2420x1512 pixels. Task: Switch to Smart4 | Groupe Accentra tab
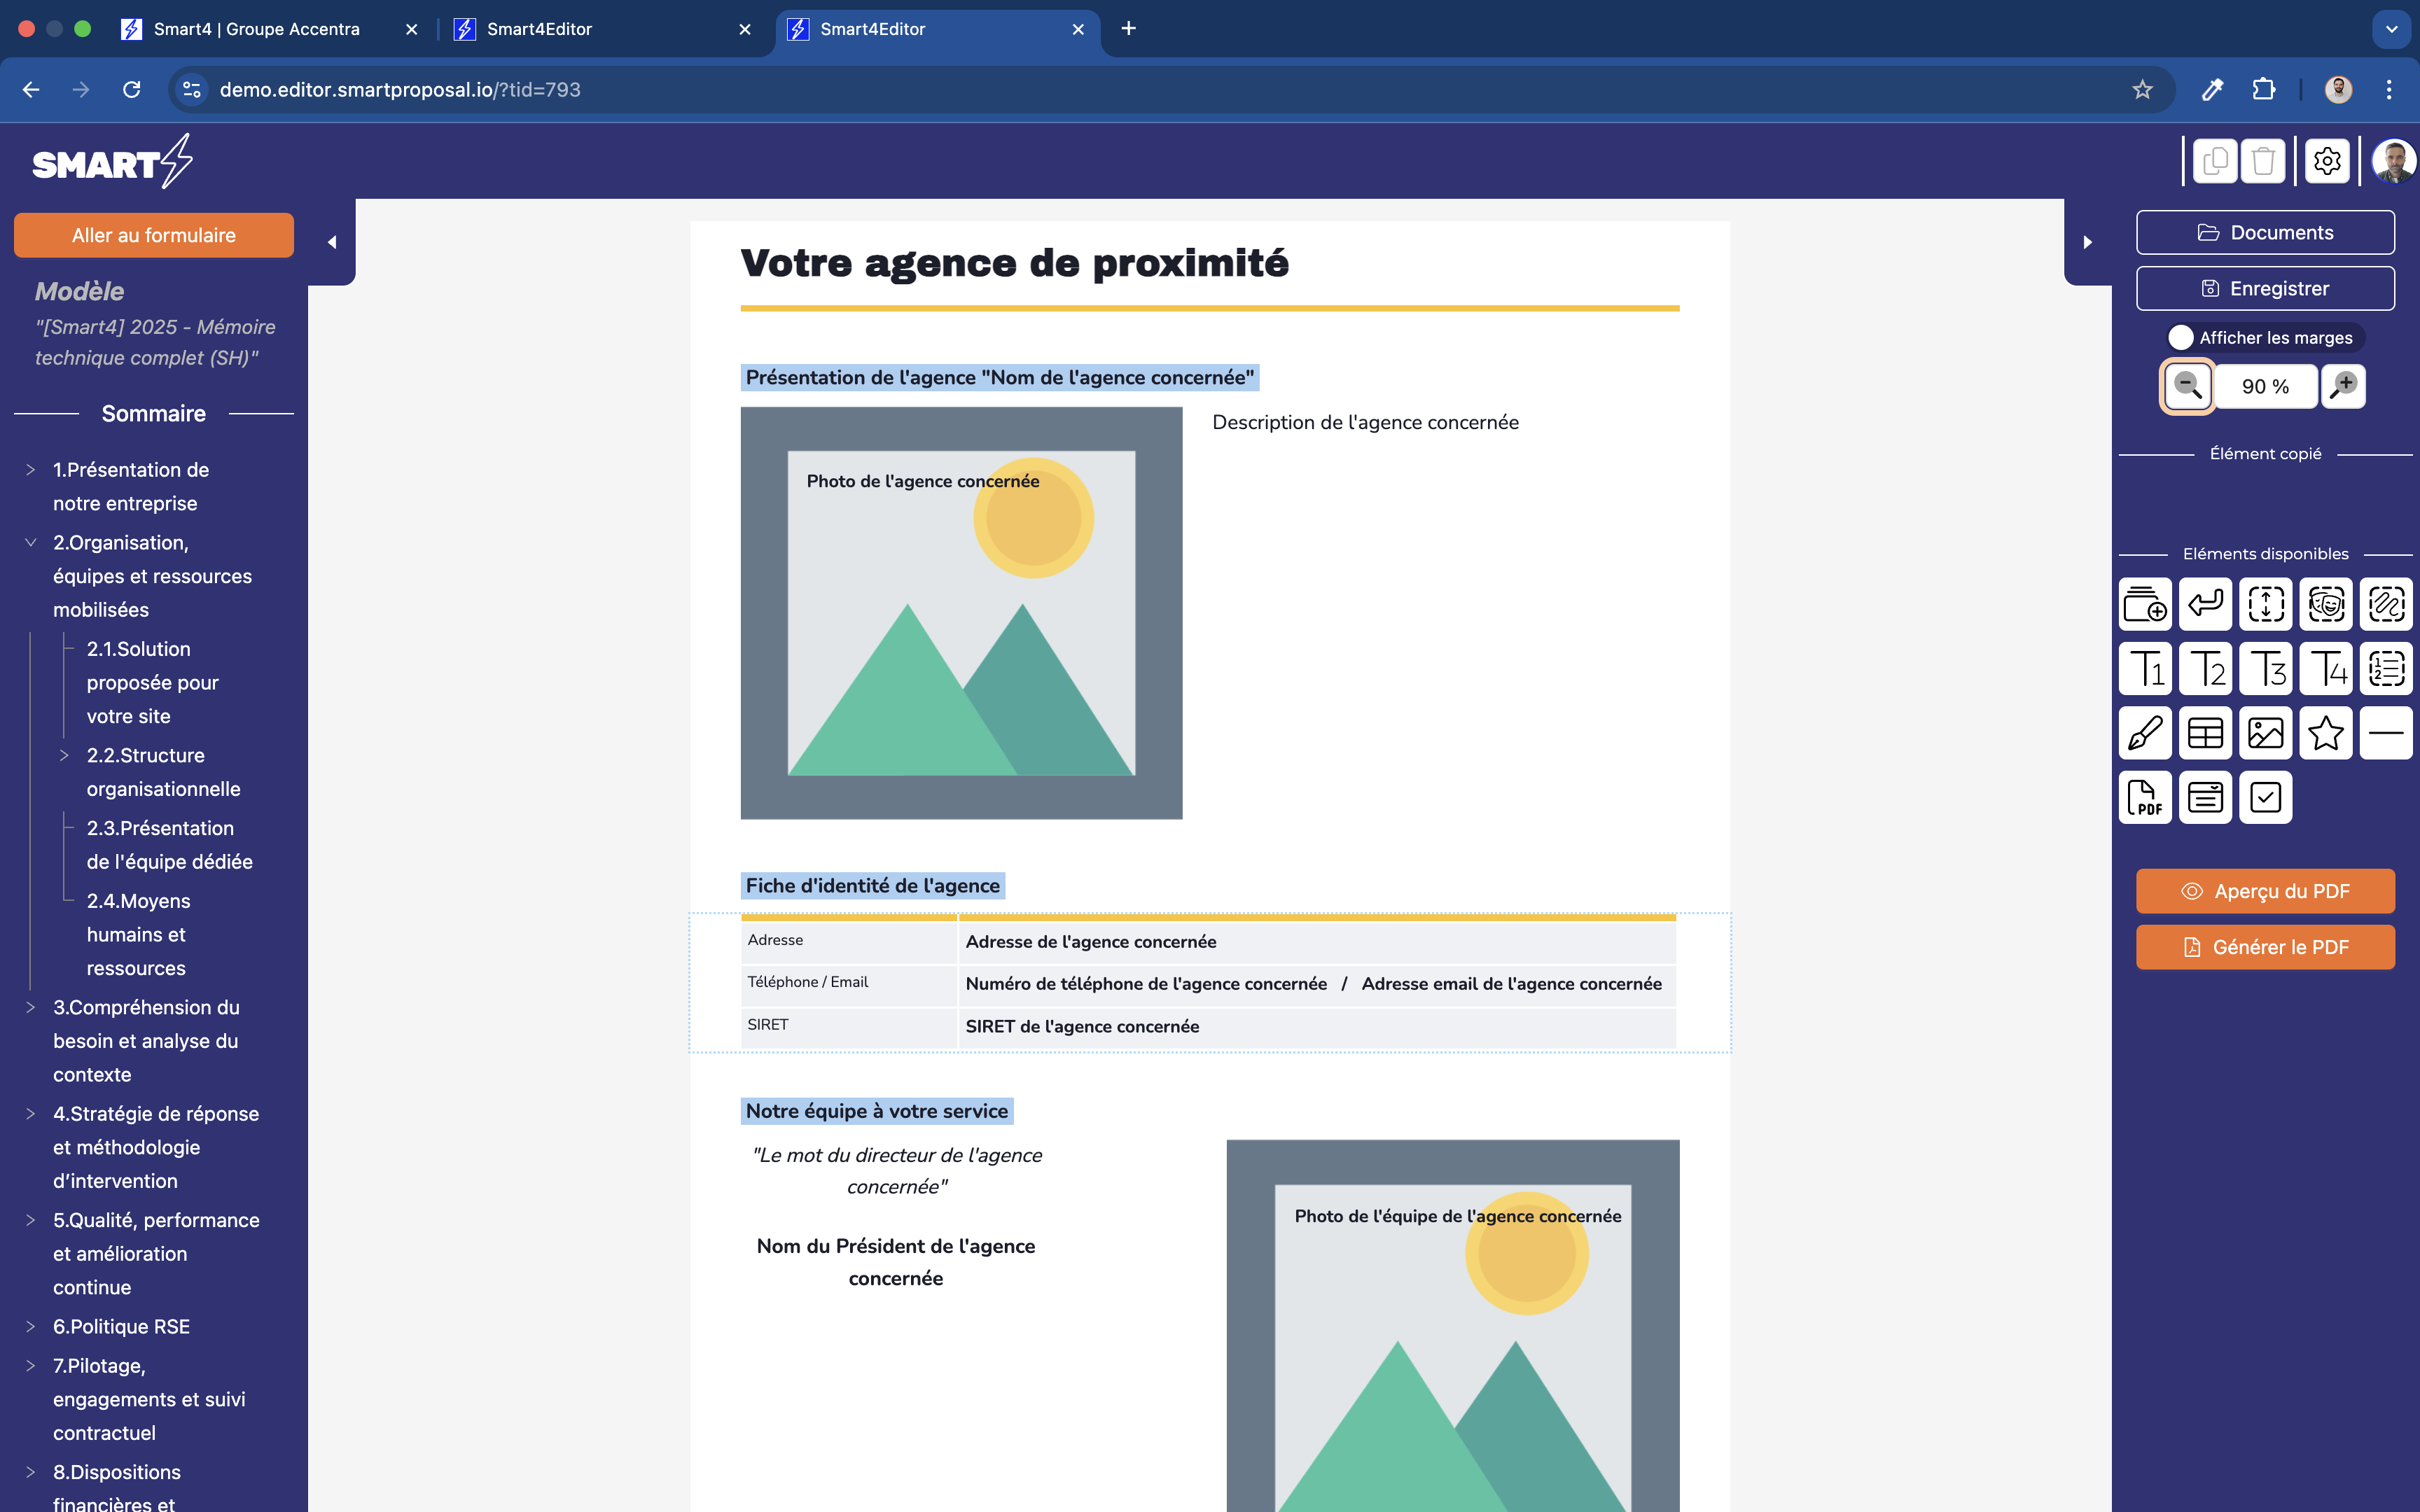[256, 29]
